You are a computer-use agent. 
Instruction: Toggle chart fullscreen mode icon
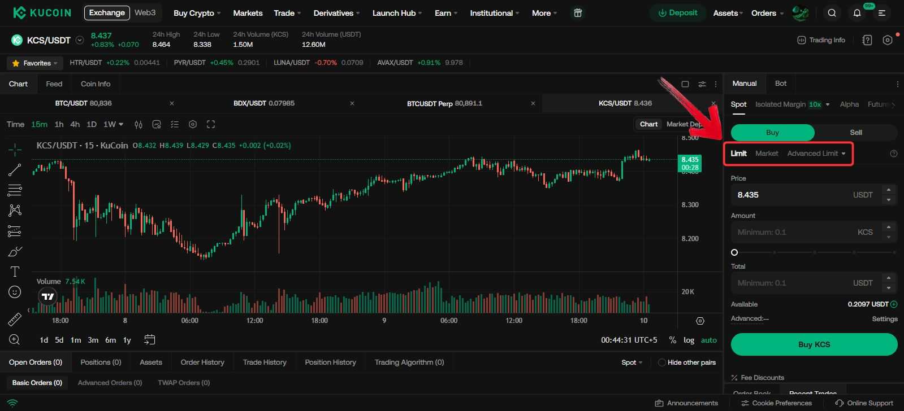(211, 124)
